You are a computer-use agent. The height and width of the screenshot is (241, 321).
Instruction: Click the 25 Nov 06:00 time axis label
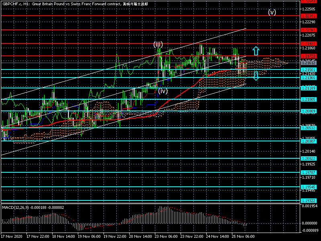coord(243,236)
